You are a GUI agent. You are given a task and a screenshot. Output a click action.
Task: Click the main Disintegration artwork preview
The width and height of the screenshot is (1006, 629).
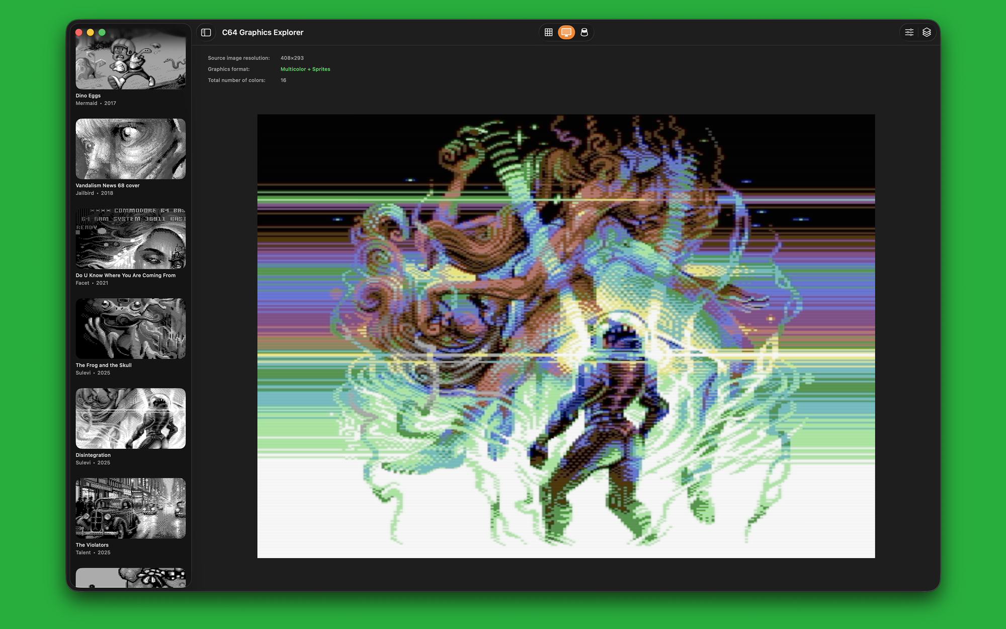click(x=566, y=336)
